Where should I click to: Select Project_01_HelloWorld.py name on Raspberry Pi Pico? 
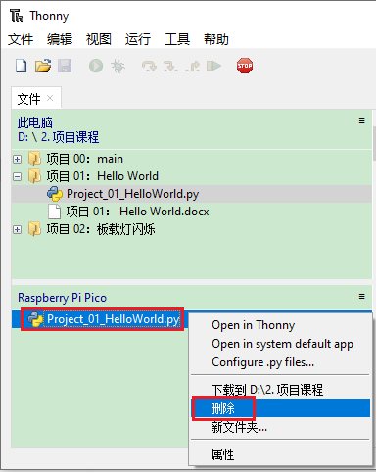click(114, 319)
